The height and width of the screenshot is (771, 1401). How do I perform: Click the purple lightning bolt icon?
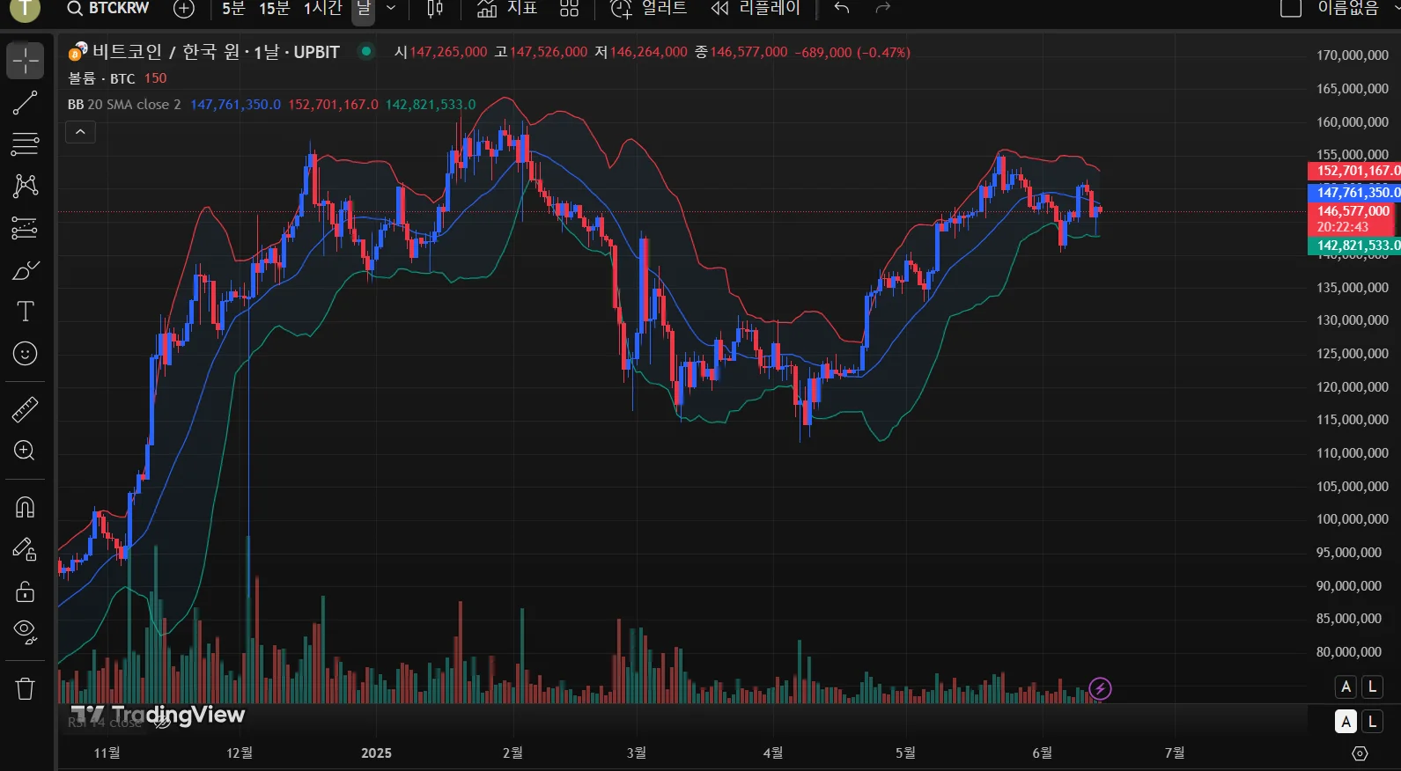coord(1100,688)
